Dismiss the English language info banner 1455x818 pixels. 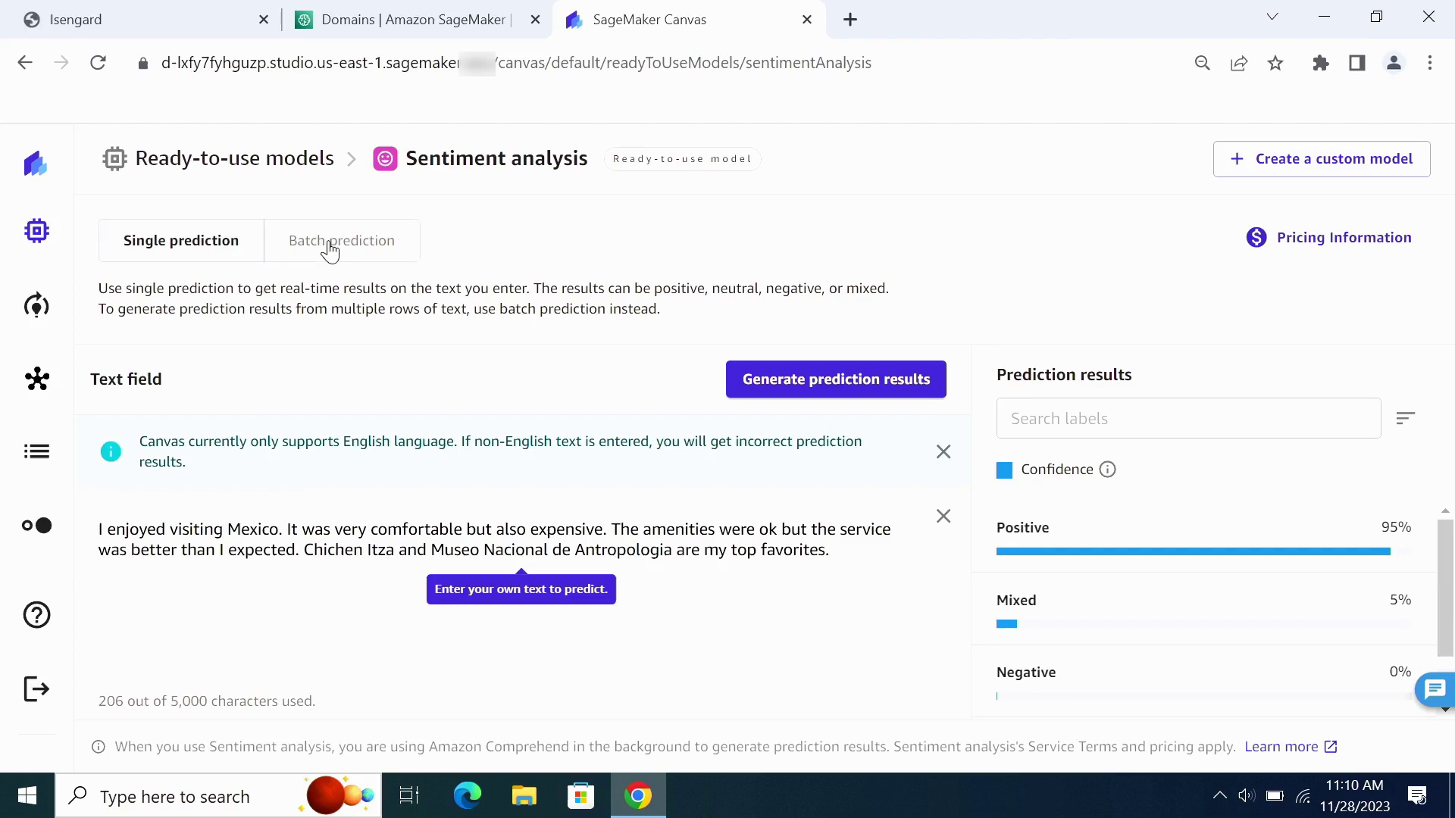tap(943, 452)
